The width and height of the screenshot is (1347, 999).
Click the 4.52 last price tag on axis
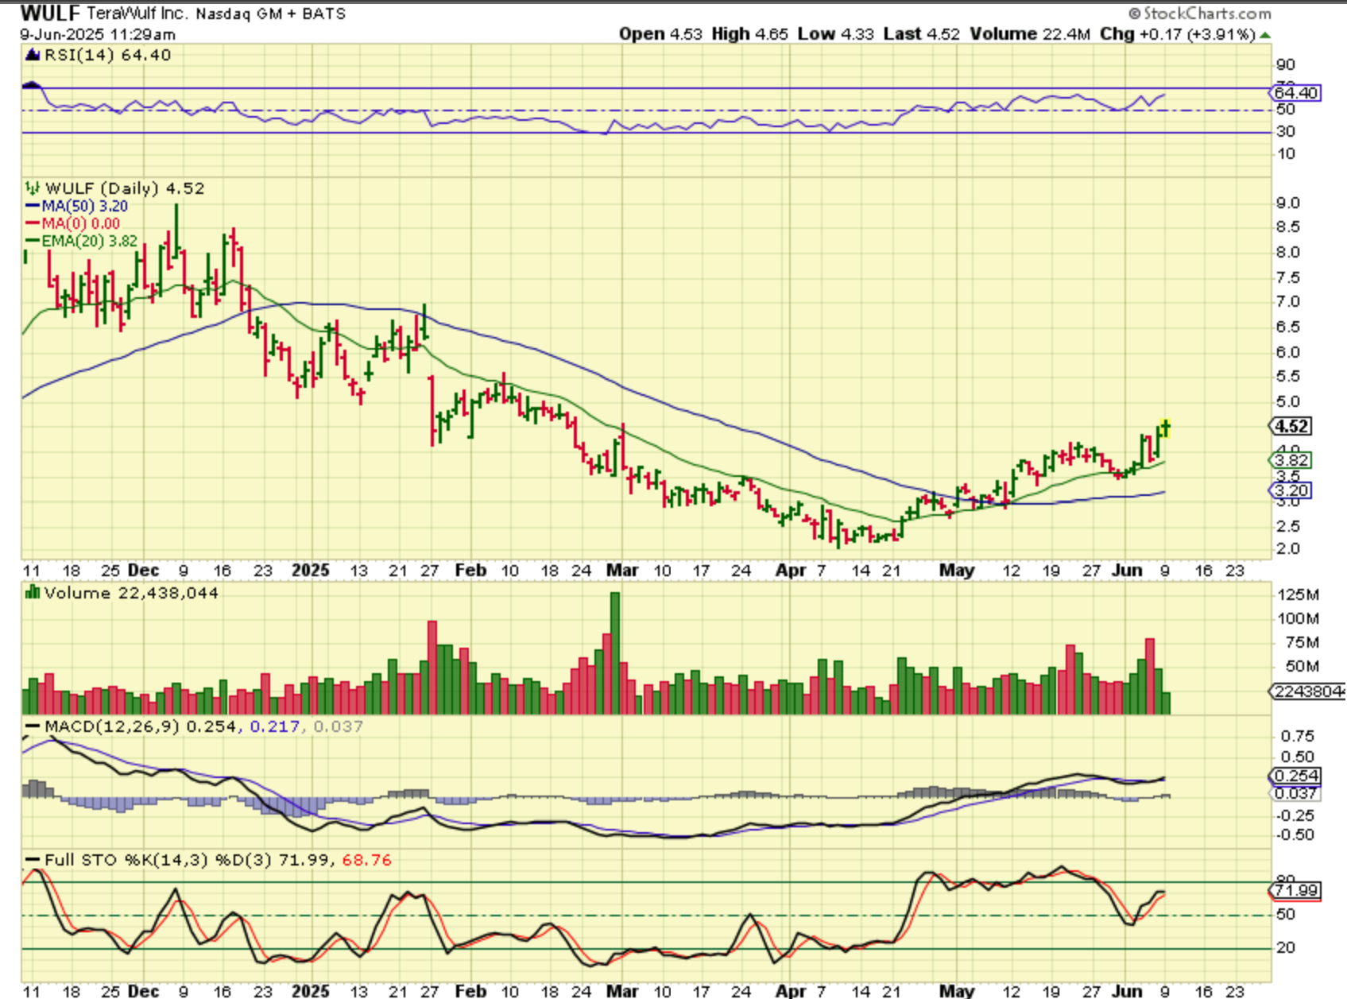click(1291, 427)
